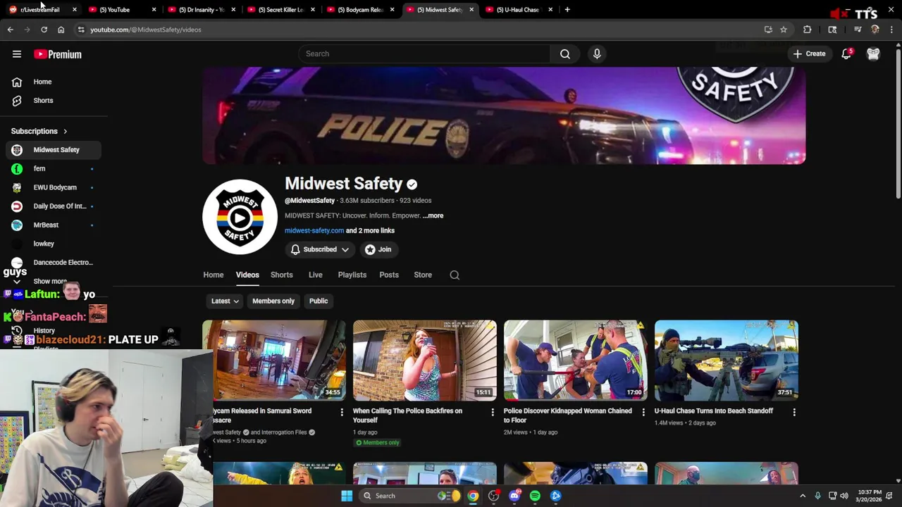Click the Midwest Safety channel avatar
This screenshot has height=507, width=902.
click(x=240, y=217)
